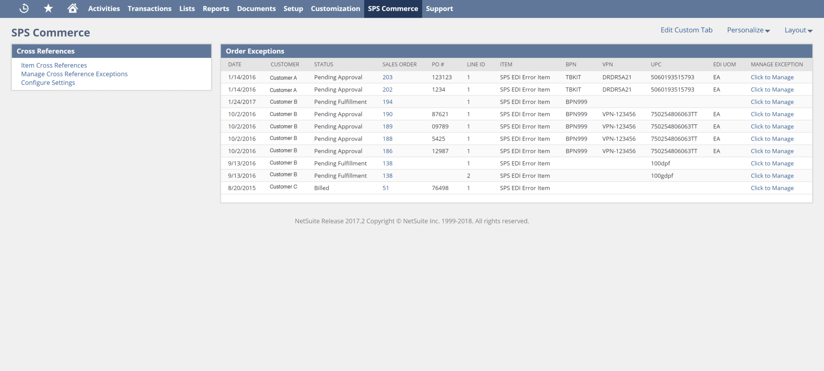
Task: Open sales order 203
Action: click(x=387, y=77)
